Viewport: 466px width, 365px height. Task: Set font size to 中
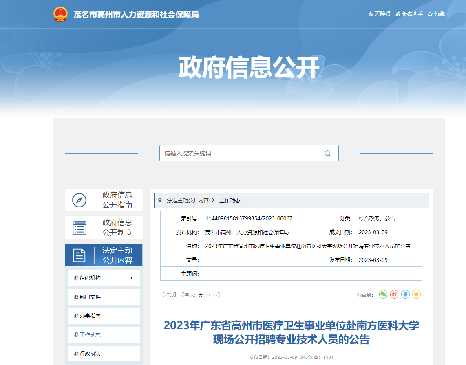pyautogui.click(x=208, y=295)
